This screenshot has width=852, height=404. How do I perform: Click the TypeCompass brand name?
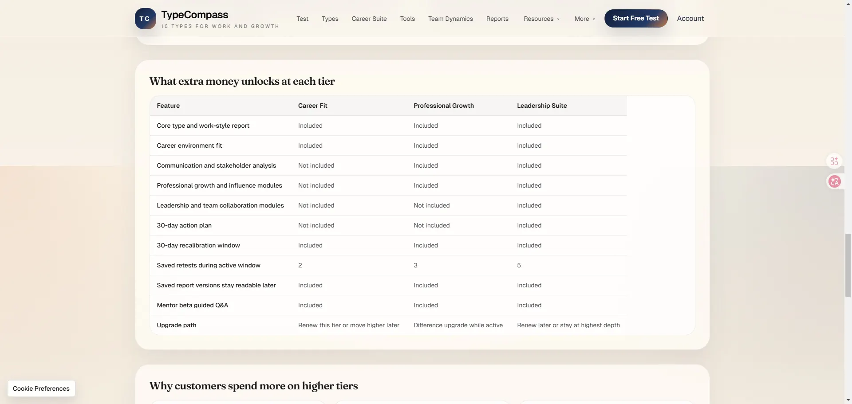(195, 15)
